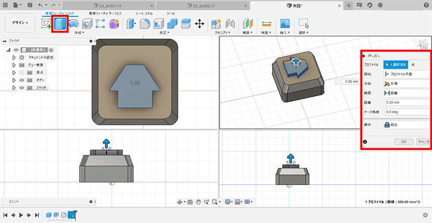Select the Press Pull tool

tap(132, 24)
